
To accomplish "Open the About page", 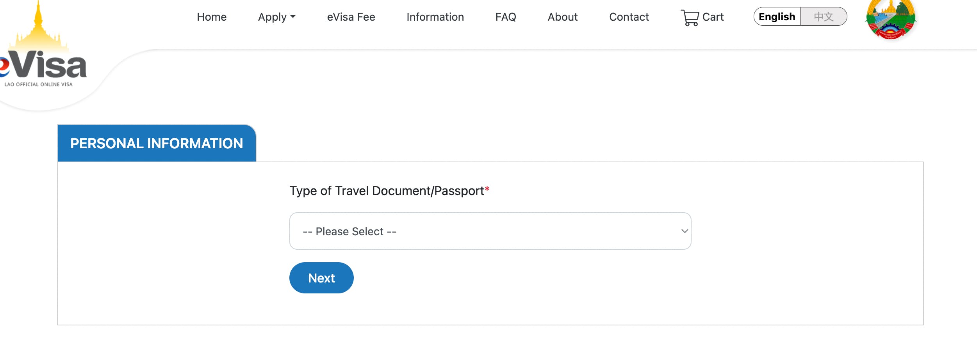I will (563, 17).
